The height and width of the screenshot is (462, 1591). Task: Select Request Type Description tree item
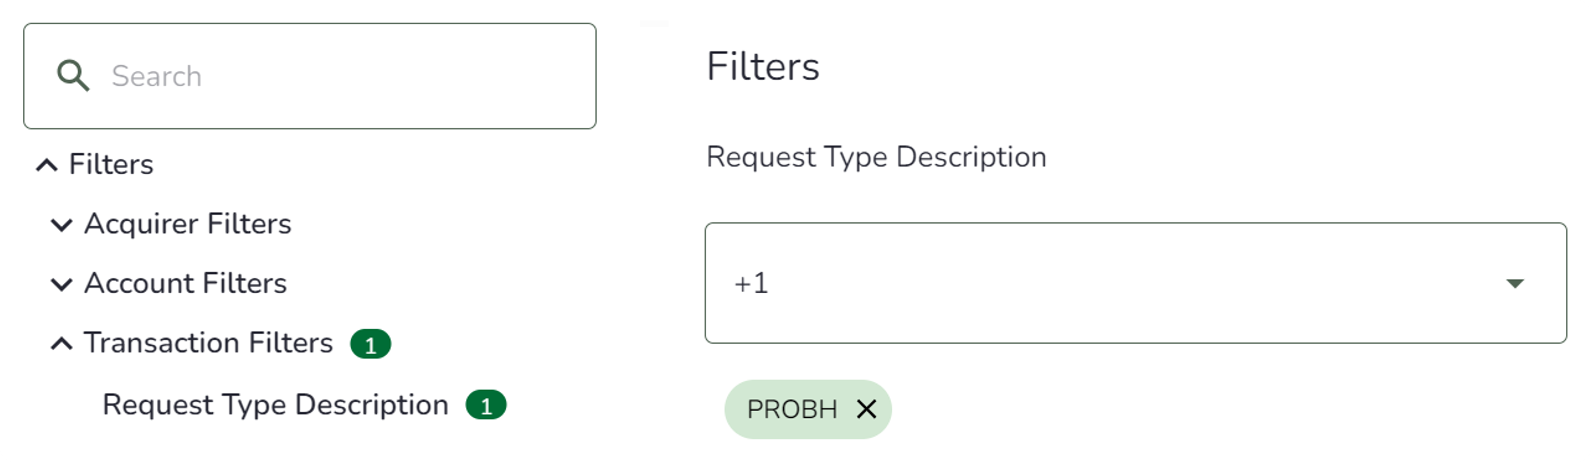[275, 405]
